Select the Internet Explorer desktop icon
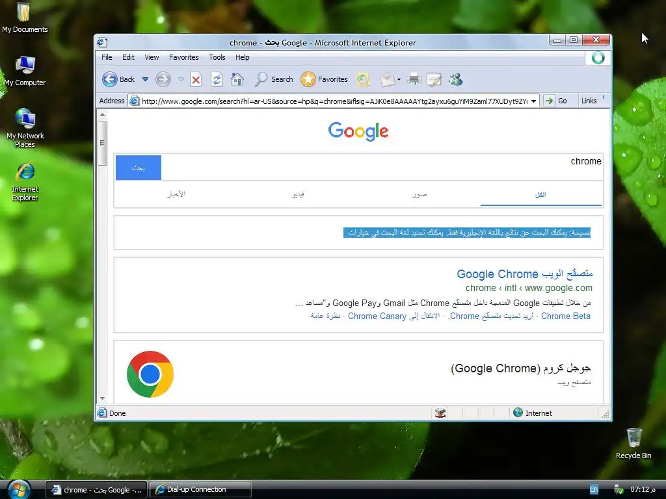This screenshot has width=666, height=499. coord(25,182)
